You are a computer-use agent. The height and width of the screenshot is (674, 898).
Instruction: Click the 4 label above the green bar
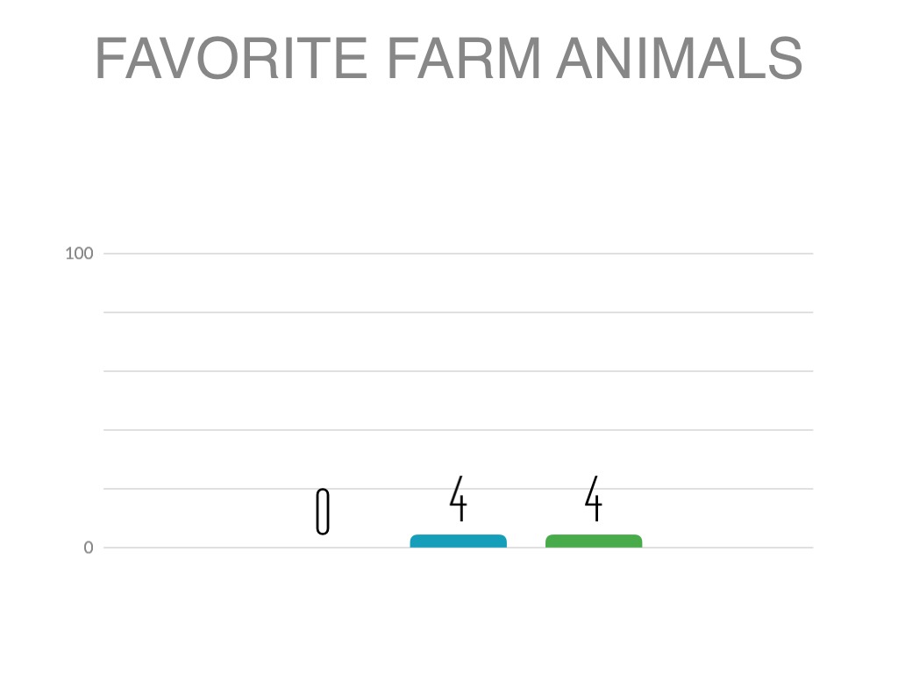click(x=594, y=498)
